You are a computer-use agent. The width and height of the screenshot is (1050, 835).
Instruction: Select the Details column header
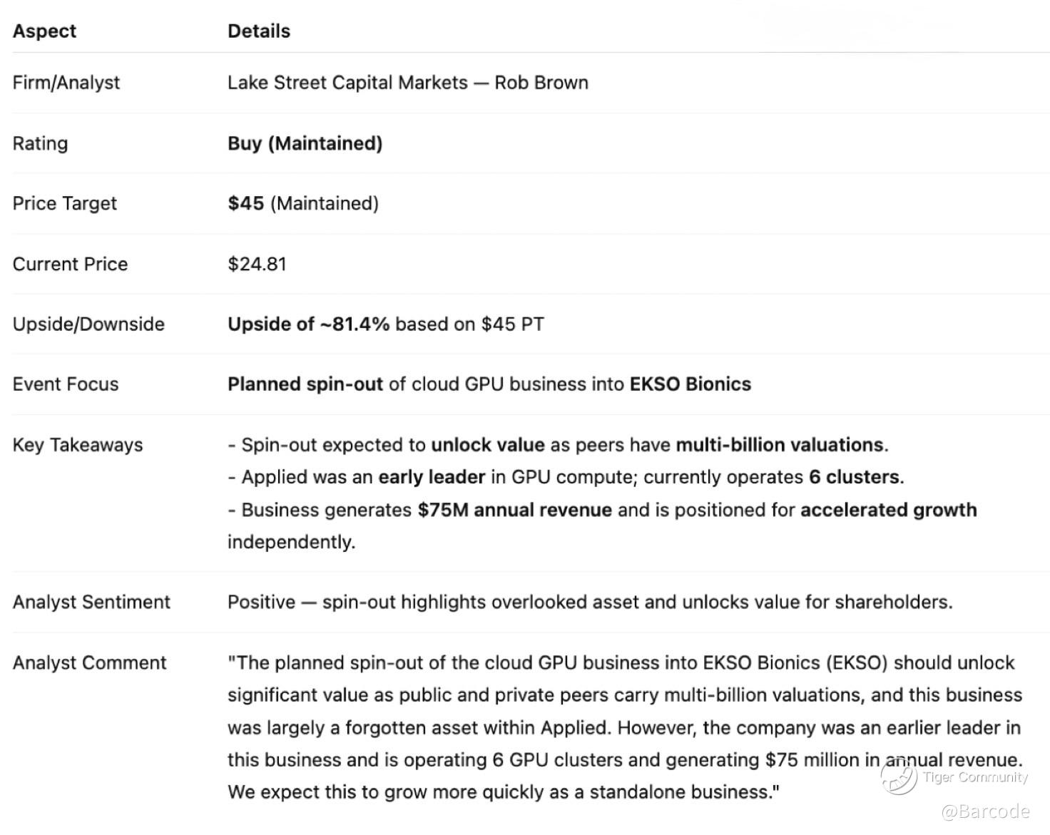point(259,31)
